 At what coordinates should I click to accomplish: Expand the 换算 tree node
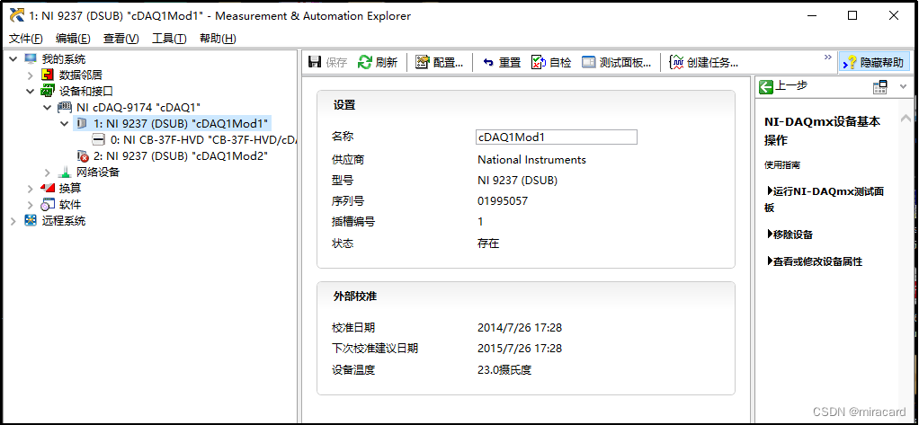tap(31, 189)
